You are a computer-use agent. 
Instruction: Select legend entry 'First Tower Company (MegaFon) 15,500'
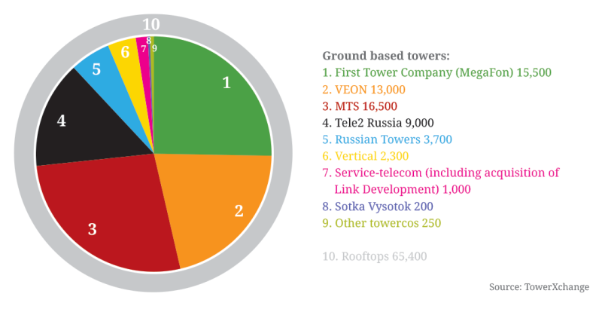[x=437, y=72]
